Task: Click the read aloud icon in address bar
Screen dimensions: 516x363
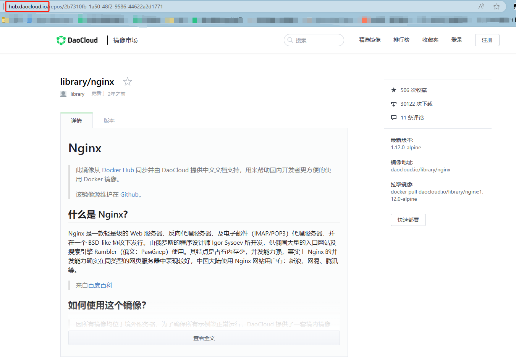Action: pos(481,6)
